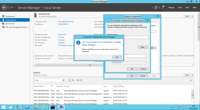Open the Help menu
Image resolution: width=200 pixels, height=110 pixels.
point(194,7)
